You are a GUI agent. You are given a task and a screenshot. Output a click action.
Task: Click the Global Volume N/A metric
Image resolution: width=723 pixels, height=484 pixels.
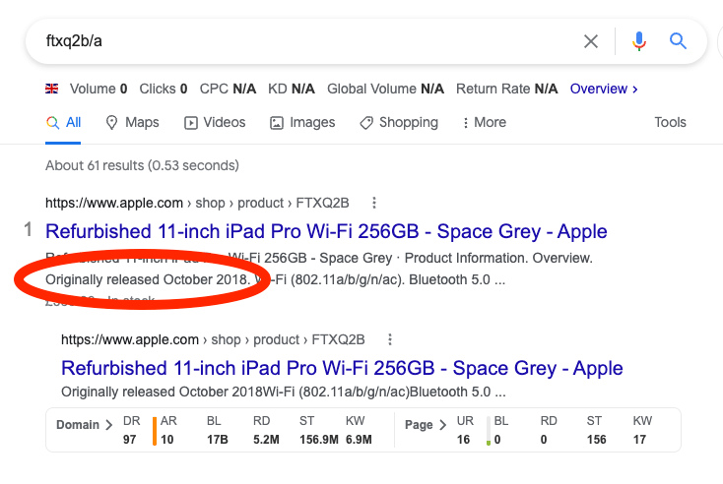point(385,89)
